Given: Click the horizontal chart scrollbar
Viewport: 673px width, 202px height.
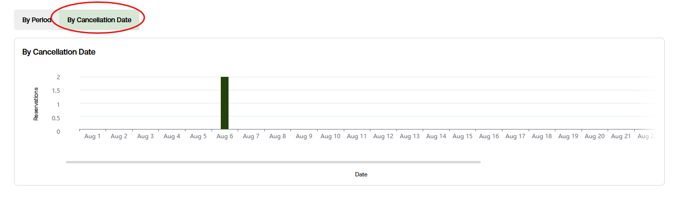Looking at the screenshot, I should click(273, 162).
